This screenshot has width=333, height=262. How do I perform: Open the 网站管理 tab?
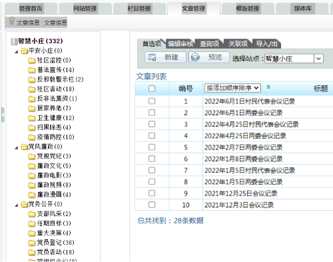pos(85,9)
